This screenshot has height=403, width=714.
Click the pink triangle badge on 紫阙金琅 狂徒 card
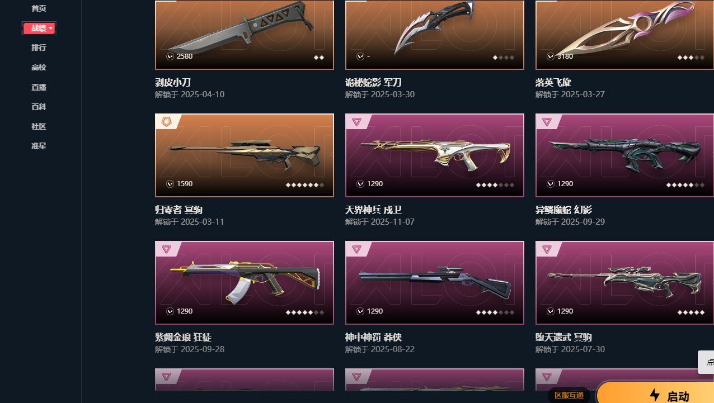tap(166, 249)
